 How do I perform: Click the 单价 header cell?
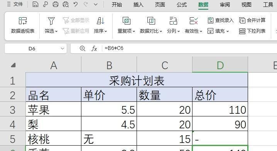[109, 95]
